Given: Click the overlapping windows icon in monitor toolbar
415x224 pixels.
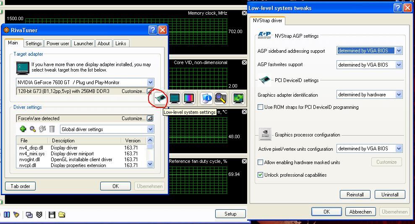Looking at the screenshot, I should coord(29,215).
